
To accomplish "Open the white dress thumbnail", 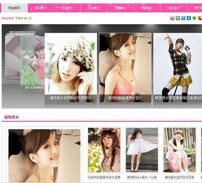I will pyautogui.click(x=142, y=150).
